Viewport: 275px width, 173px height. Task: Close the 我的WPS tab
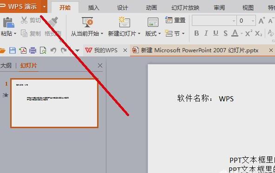(x=125, y=50)
